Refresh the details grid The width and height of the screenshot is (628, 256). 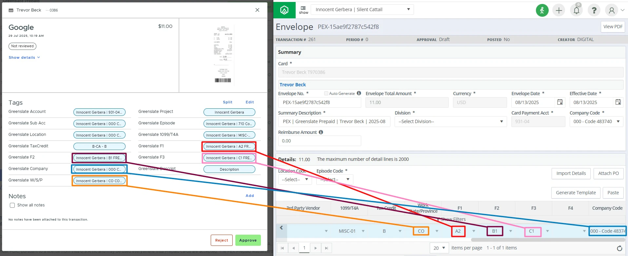(x=619, y=248)
